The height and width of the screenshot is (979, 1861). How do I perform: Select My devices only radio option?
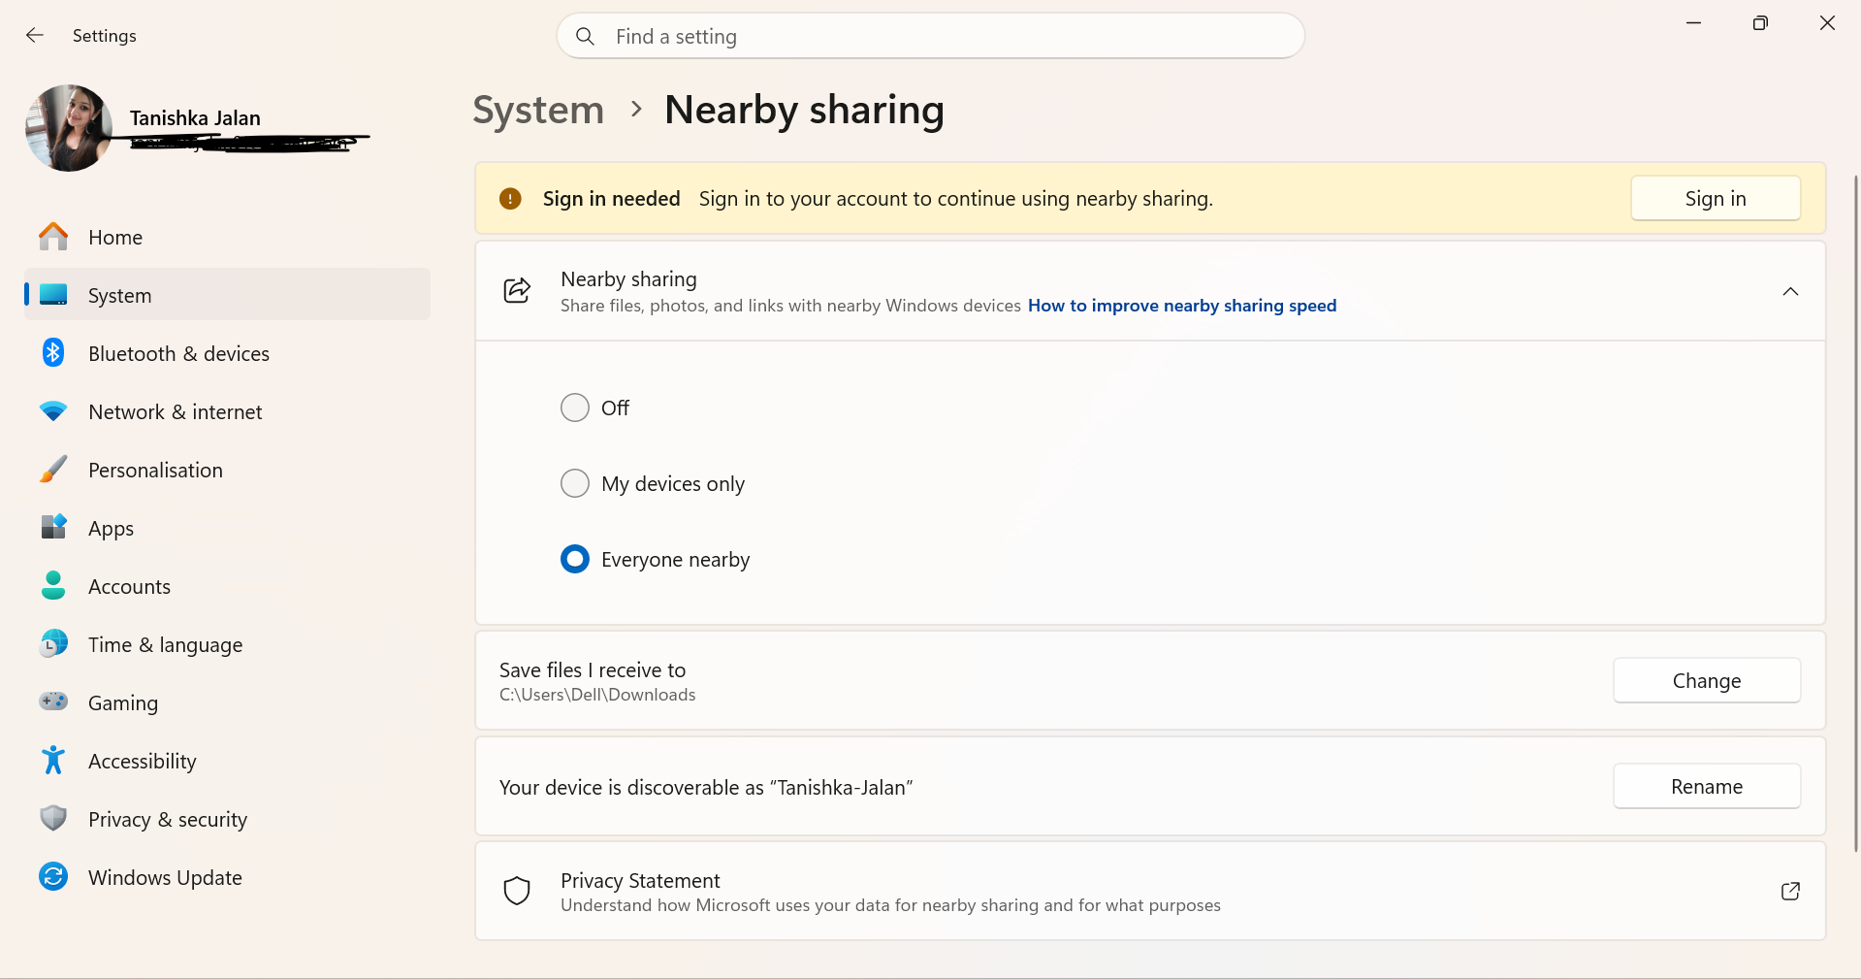click(575, 483)
